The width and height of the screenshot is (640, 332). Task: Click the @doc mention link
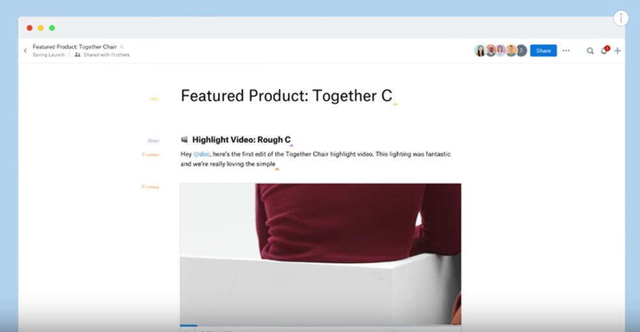point(201,154)
